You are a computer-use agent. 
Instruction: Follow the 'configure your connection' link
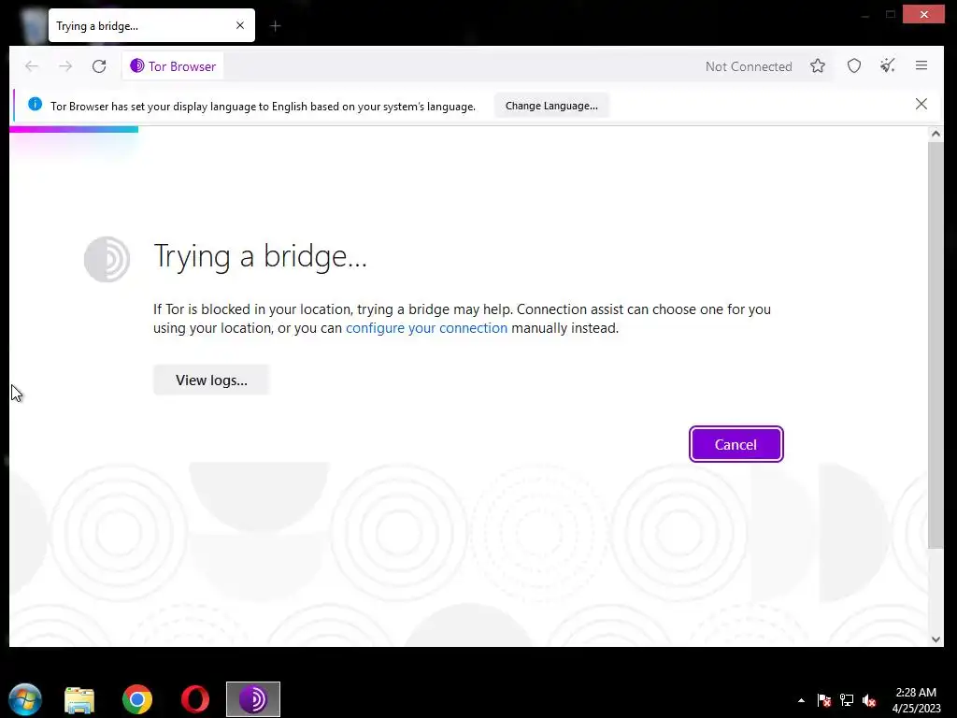[x=426, y=328]
